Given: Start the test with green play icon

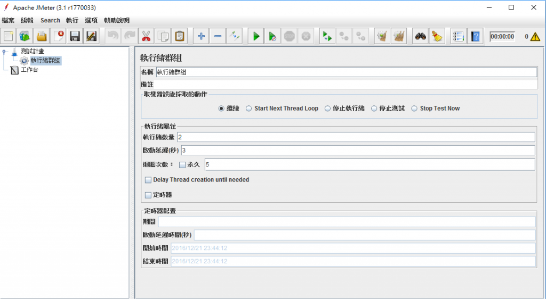Looking at the screenshot, I should click(256, 36).
